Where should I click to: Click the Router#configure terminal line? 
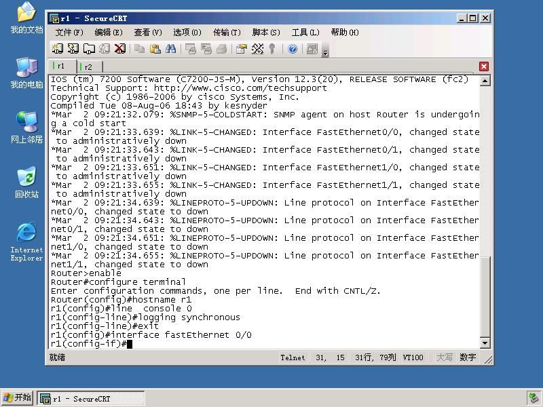click(x=118, y=282)
